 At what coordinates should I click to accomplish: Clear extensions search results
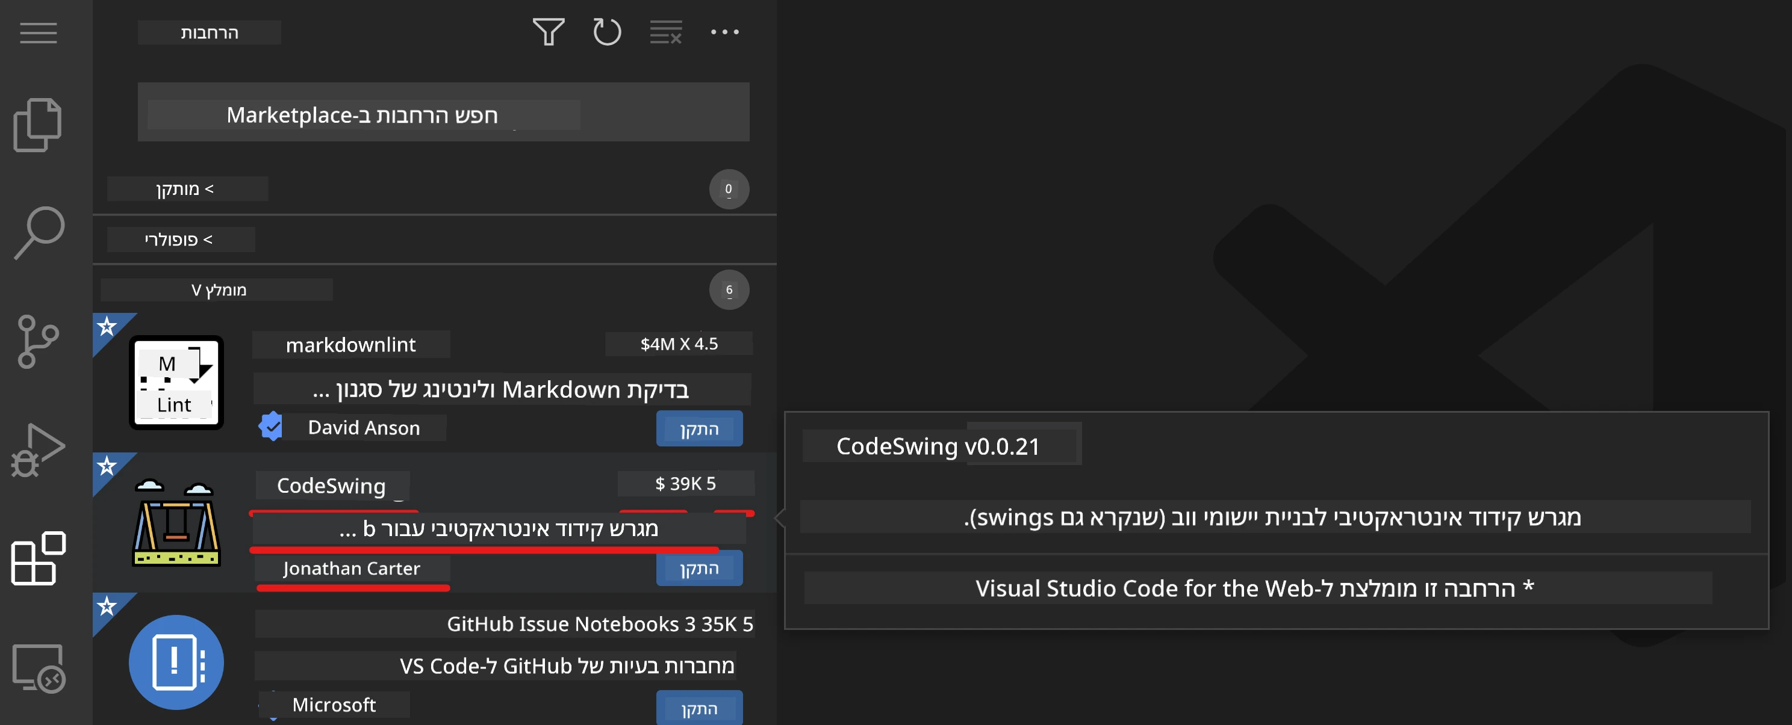point(666,32)
